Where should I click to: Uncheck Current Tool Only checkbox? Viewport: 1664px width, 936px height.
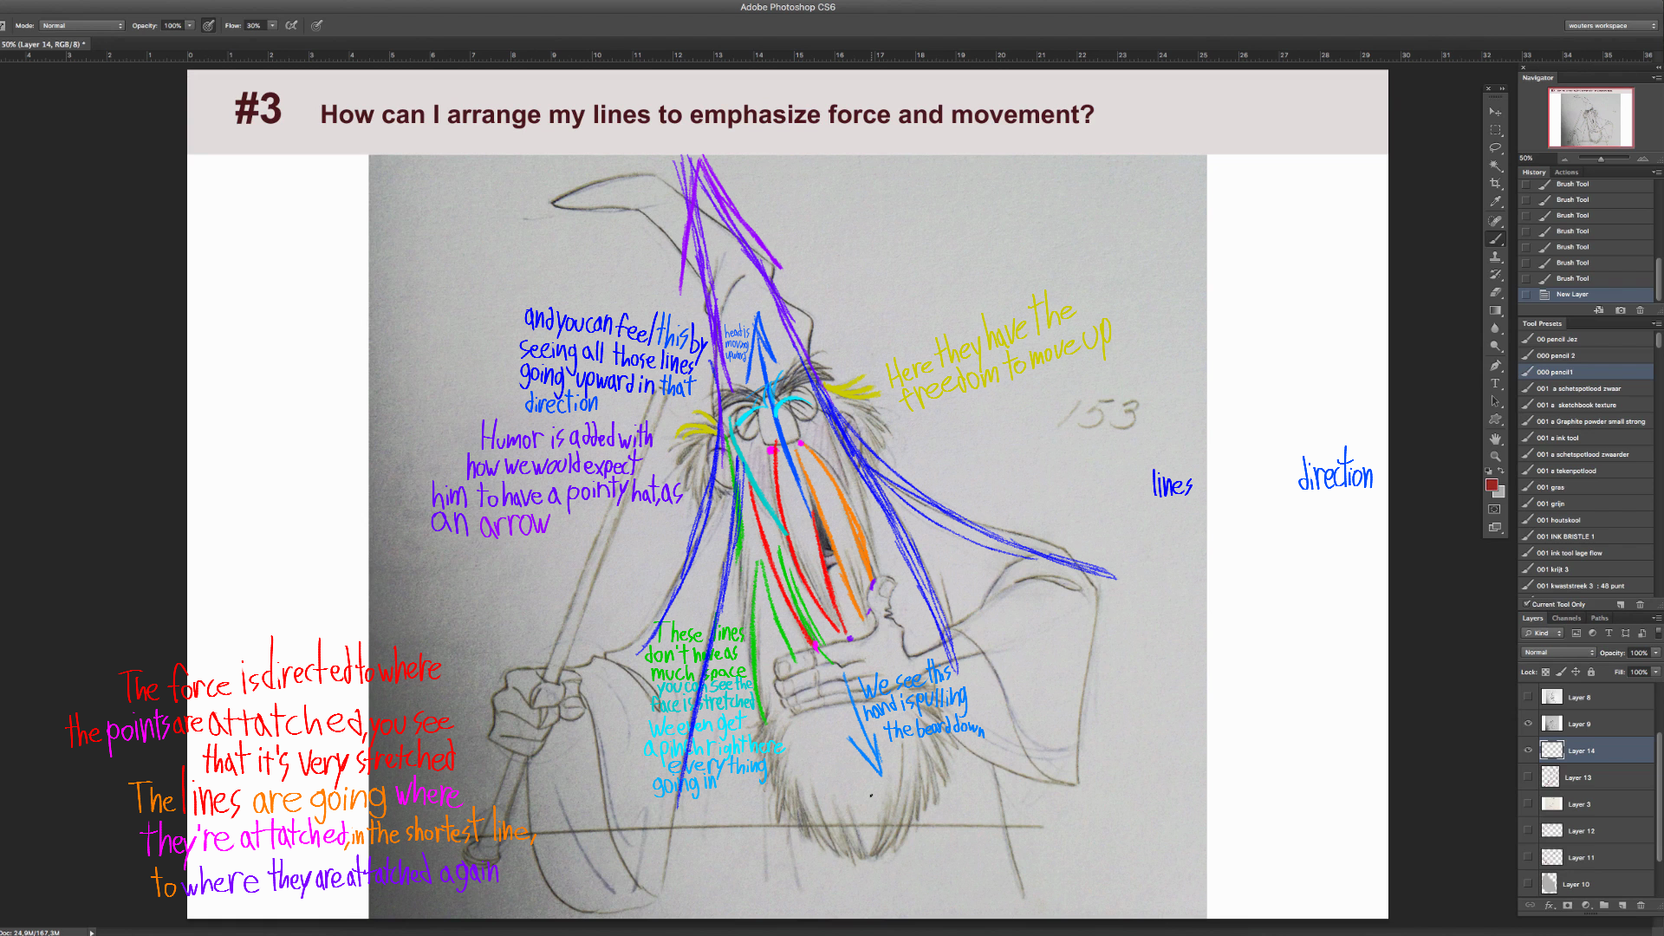pos(1527,603)
